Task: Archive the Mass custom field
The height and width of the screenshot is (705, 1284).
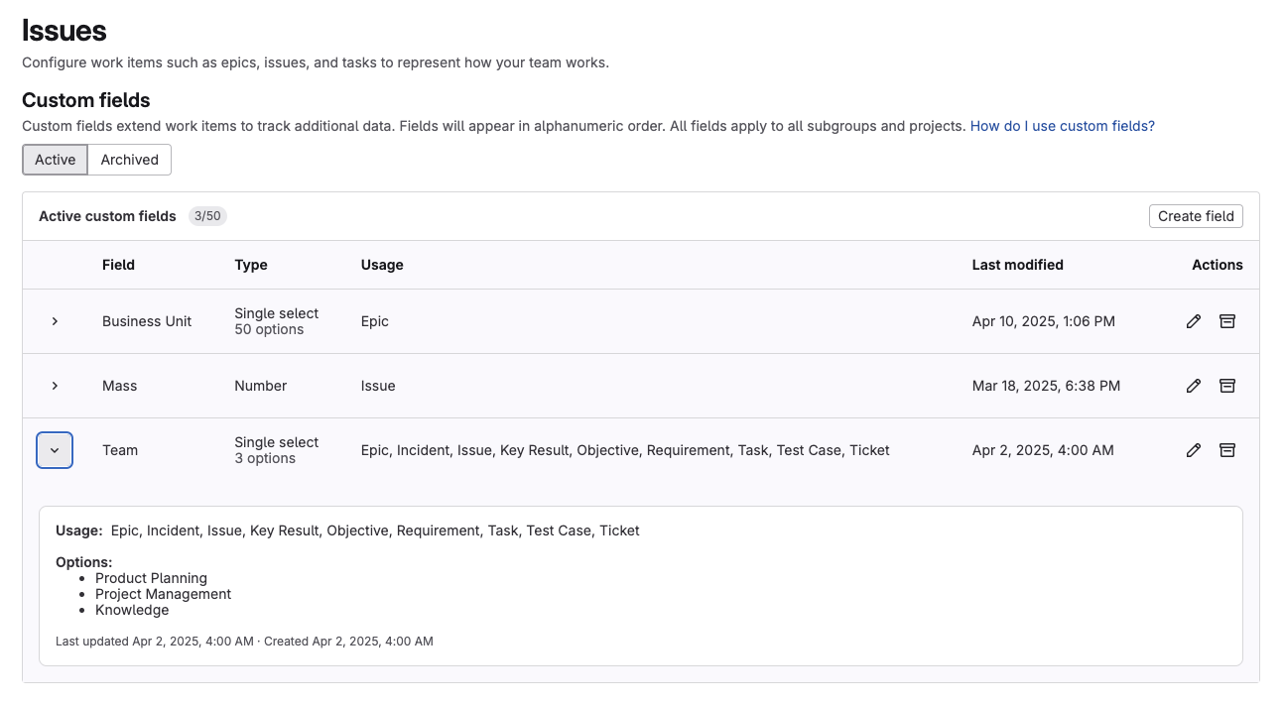Action: click(x=1226, y=386)
